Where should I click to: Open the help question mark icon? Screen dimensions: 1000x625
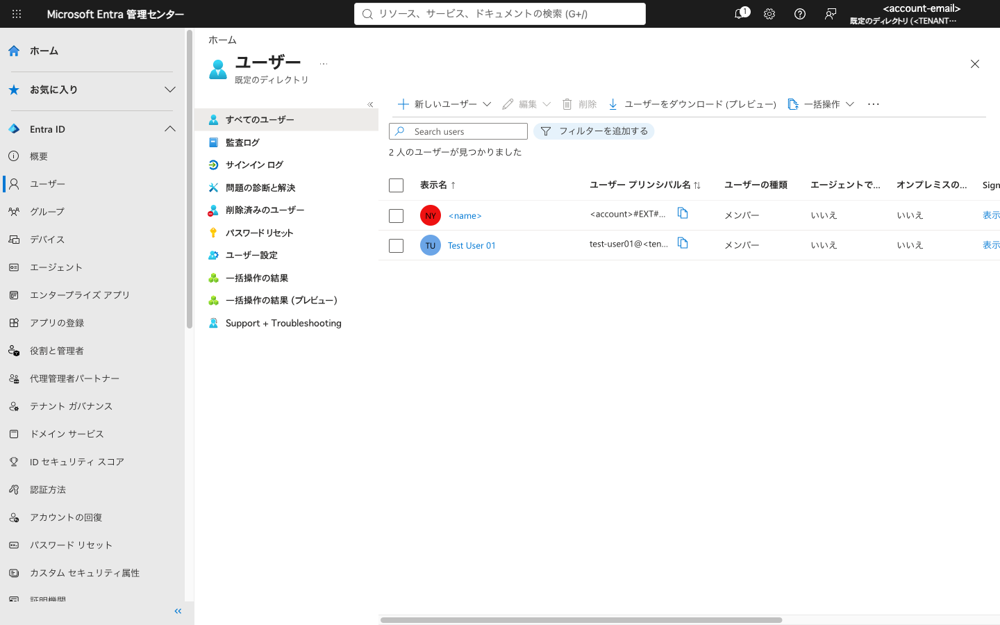[x=800, y=14]
